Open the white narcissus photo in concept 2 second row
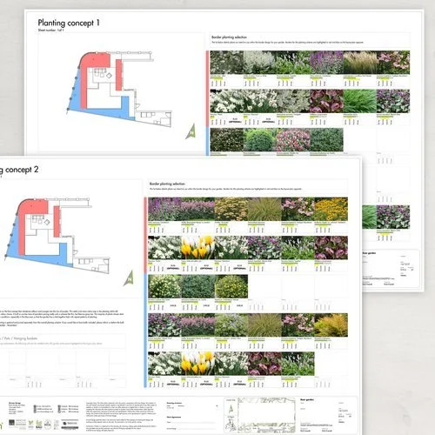Viewport: 435px width, 435px height. [231, 248]
